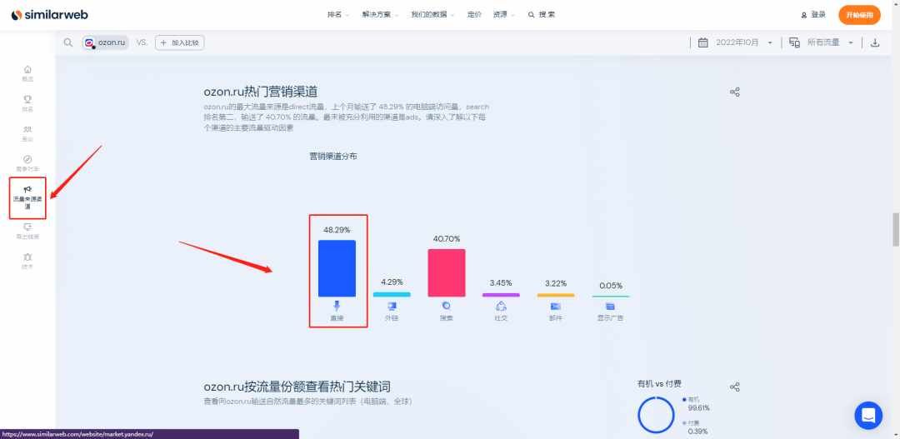Click the 0.05% value label
Screen dimensions: 900x439
pos(611,285)
